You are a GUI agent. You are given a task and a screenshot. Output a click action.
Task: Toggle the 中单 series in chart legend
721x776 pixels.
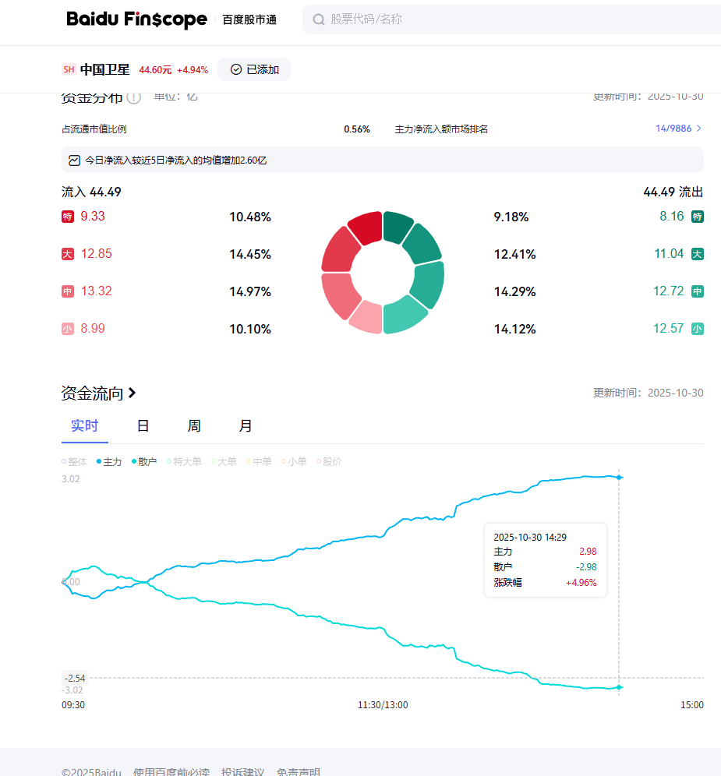tap(259, 462)
